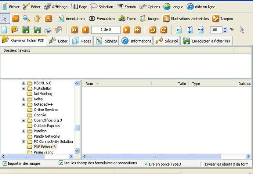This screenshot has width=253, height=174.
Task: Sort files by Nom column header
Action: pos(117,84)
